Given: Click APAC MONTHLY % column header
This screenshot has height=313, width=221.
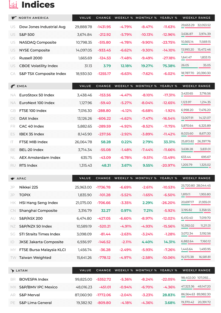Looking at the screenshot, I should click(x=146, y=178).
